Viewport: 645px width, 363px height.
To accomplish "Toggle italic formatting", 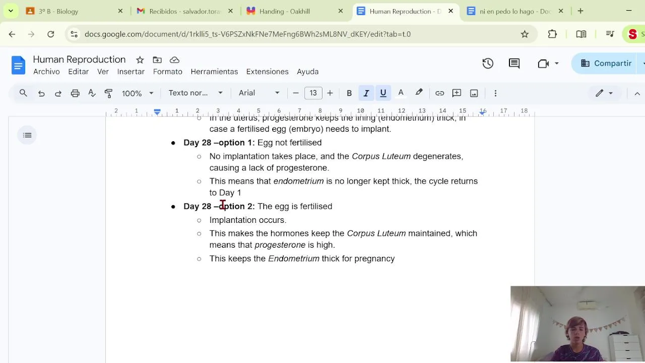I will coord(366,93).
